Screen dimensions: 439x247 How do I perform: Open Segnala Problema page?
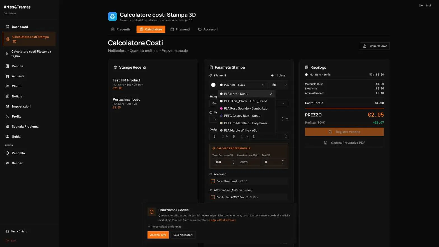29,127
